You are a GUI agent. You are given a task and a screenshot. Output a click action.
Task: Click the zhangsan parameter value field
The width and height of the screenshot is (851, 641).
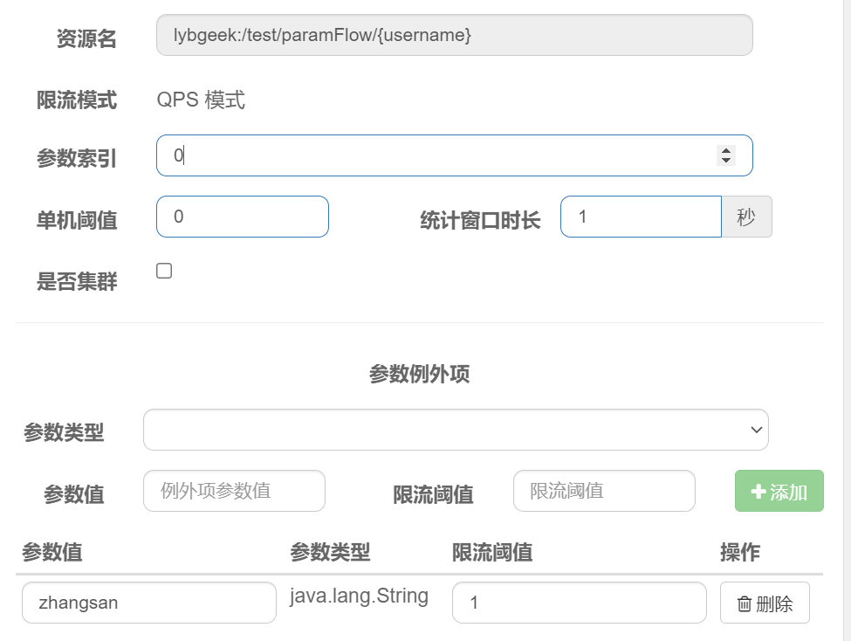148,603
